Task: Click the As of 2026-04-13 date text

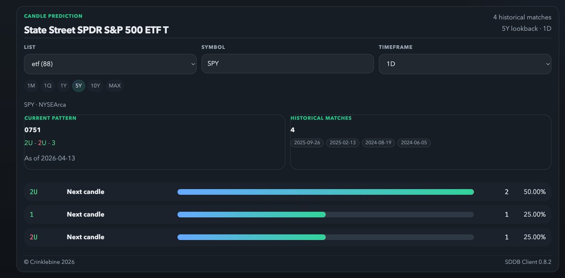Action: (x=50, y=158)
